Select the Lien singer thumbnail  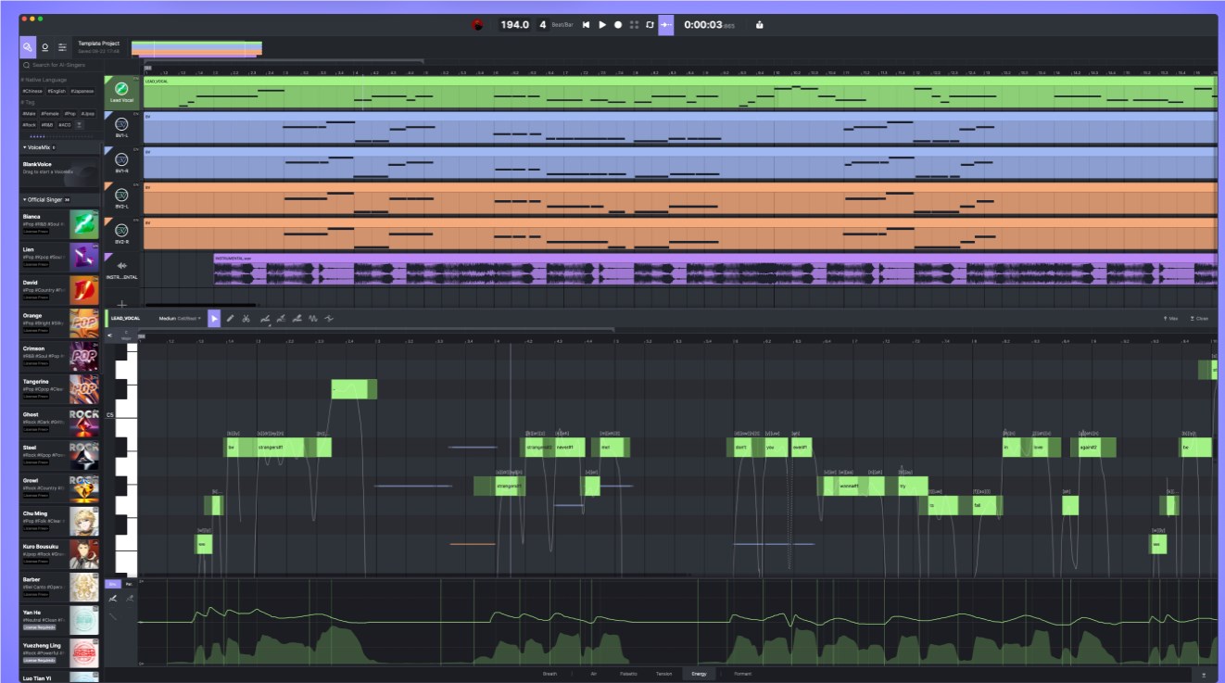click(83, 257)
